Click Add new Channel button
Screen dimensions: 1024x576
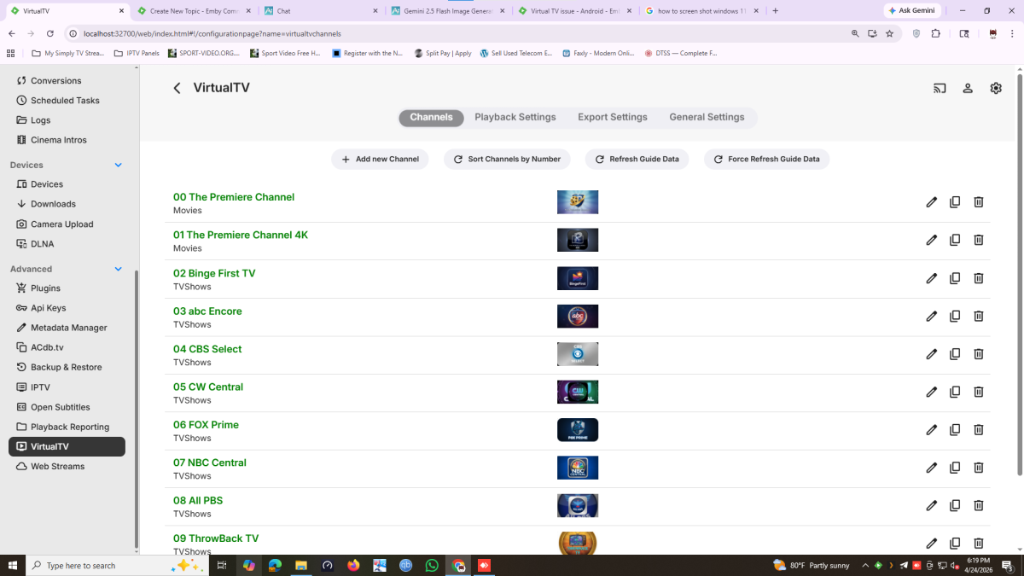[x=380, y=159]
